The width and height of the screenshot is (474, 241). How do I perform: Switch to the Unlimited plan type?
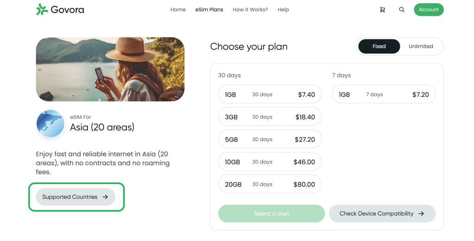(x=421, y=47)
